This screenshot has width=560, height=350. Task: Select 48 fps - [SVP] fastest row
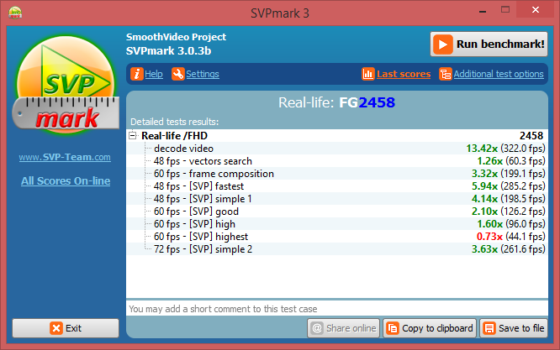pyautogui.click(x=337, y=186)
